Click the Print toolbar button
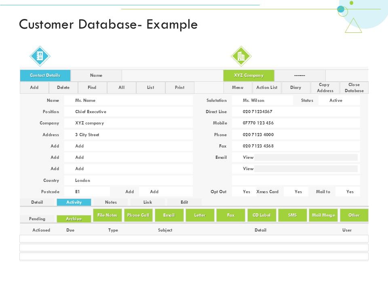388x291 pixels. coord(180,88)
